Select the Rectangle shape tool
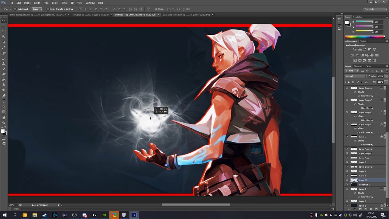The image size is (389, 219). [4, 111]
